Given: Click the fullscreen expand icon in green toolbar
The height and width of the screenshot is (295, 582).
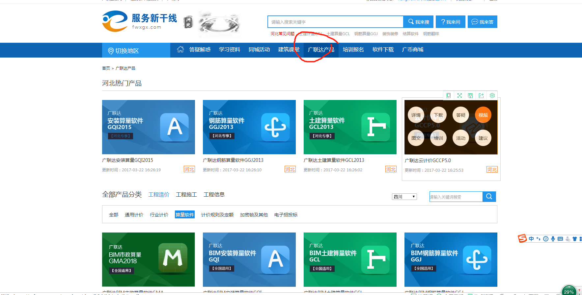Looking at the screenshot, I should [459, 95].
